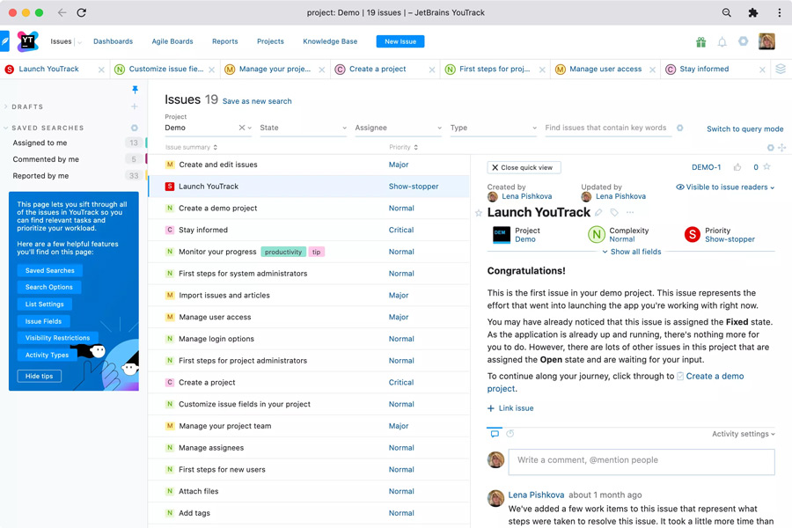Image resolution: width=792 pixels, height=528 pixels.
Task: Add a new draft with plus icon
Action: pos(135,106)
